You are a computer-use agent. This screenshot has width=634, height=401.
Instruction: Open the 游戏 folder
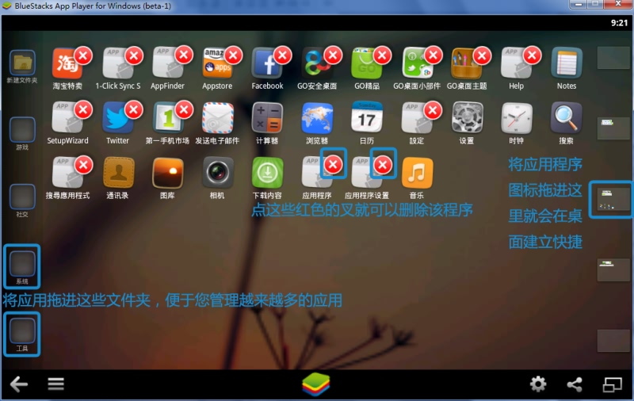click(22, 129)
